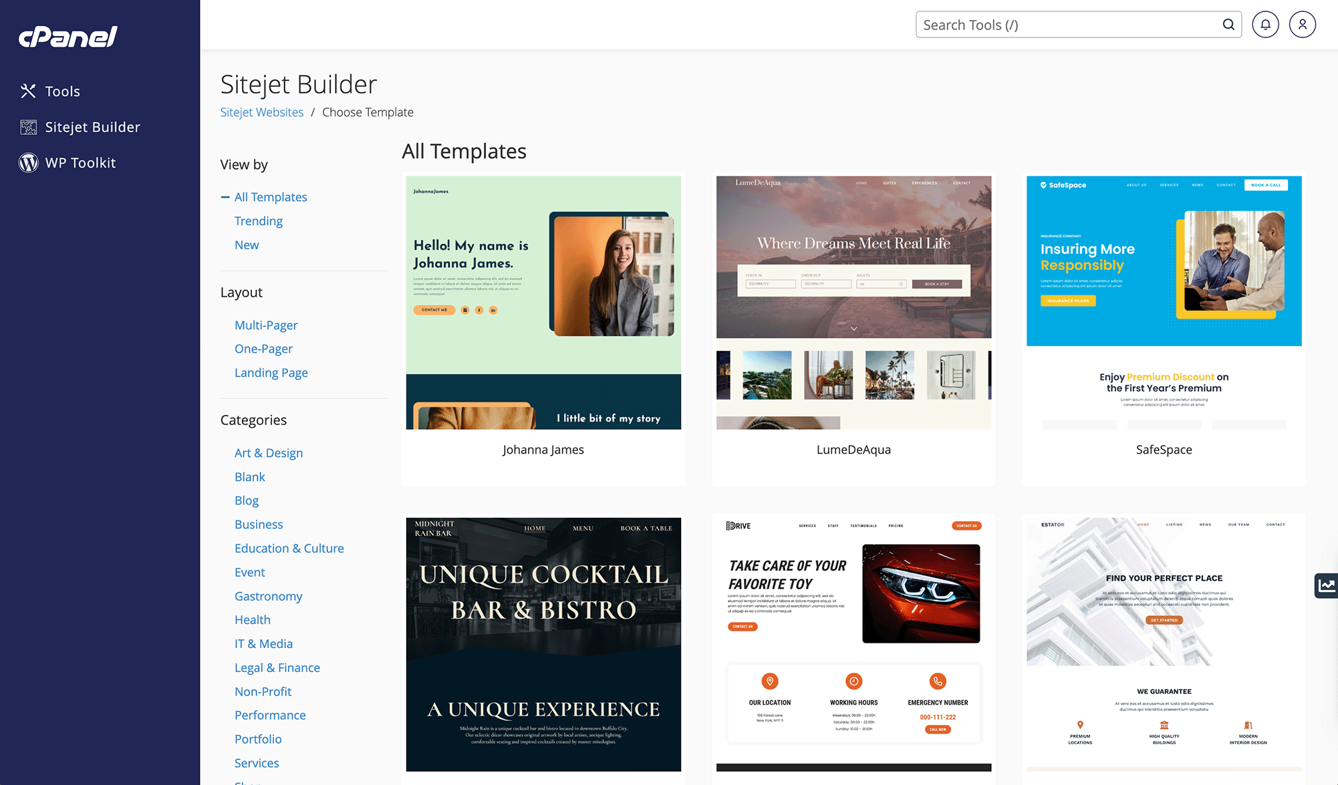Click the Tools icon in sidebar
Viewport: 1338px width, 785px height.
click(x=27, y=91)
